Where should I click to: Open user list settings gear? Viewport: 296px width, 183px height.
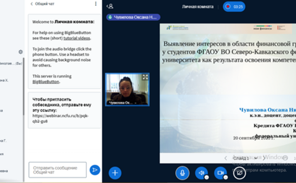coord(21,52)
